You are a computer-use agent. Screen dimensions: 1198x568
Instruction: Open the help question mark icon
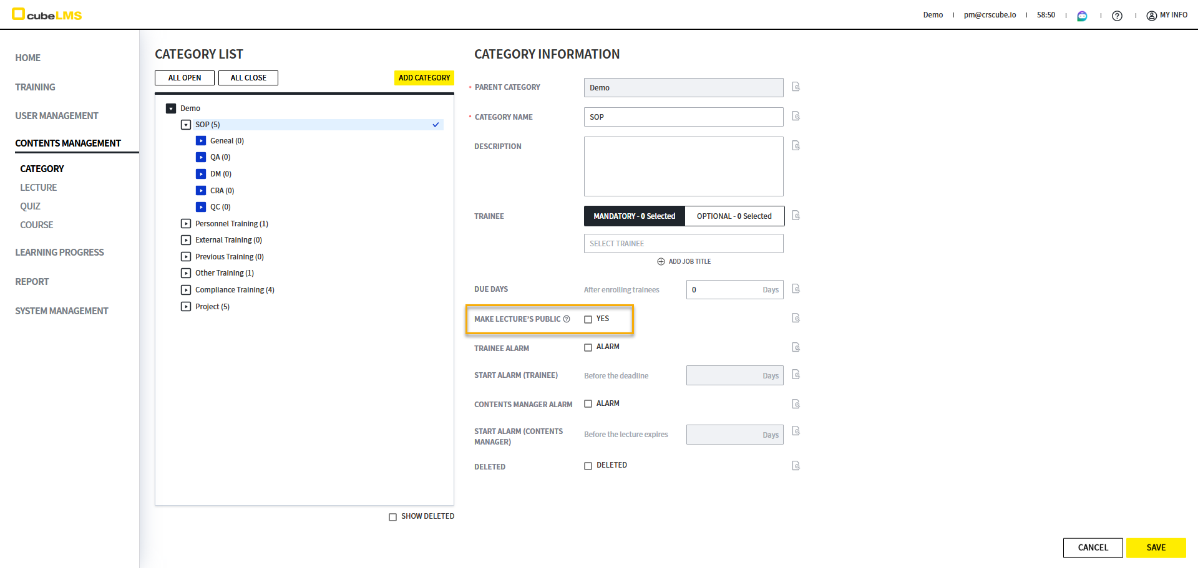tap(1117, 16)
